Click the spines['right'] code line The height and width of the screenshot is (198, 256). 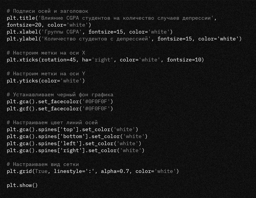pyautogui.click(x=76, y=150)
